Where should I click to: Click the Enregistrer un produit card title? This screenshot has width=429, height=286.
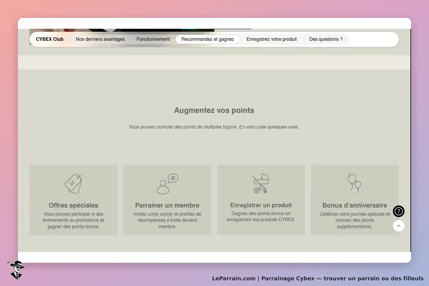[261, 205]
